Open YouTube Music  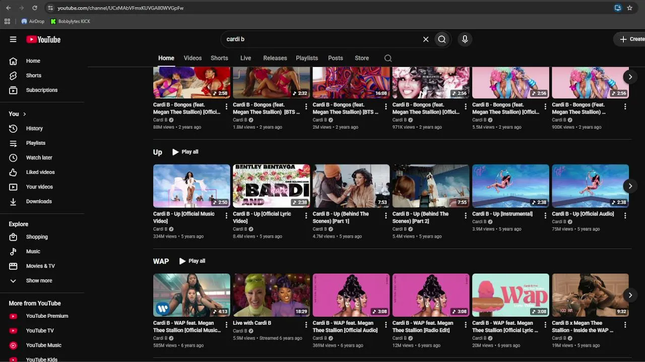[x=44, y=345]
